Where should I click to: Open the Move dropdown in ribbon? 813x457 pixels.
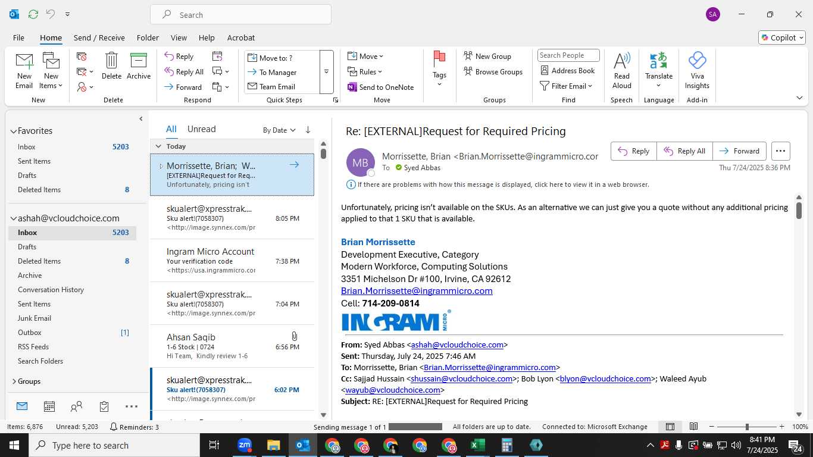[365, 56]
